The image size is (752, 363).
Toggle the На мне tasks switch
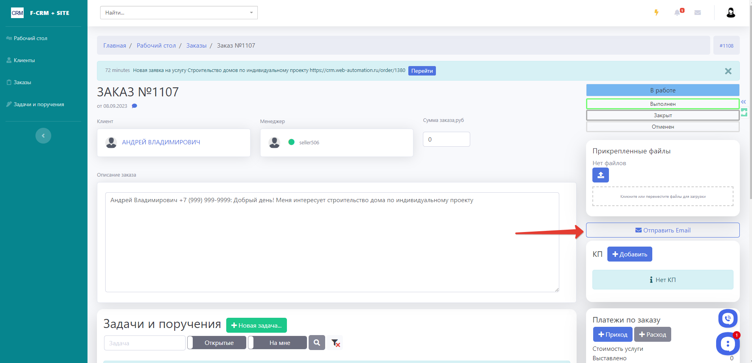(277, 343)
